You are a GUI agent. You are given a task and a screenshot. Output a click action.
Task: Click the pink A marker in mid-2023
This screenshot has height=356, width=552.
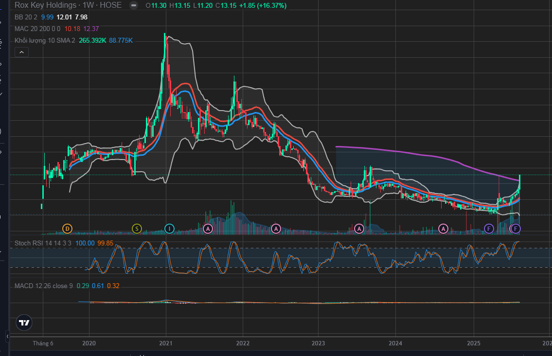click(359, 229)
